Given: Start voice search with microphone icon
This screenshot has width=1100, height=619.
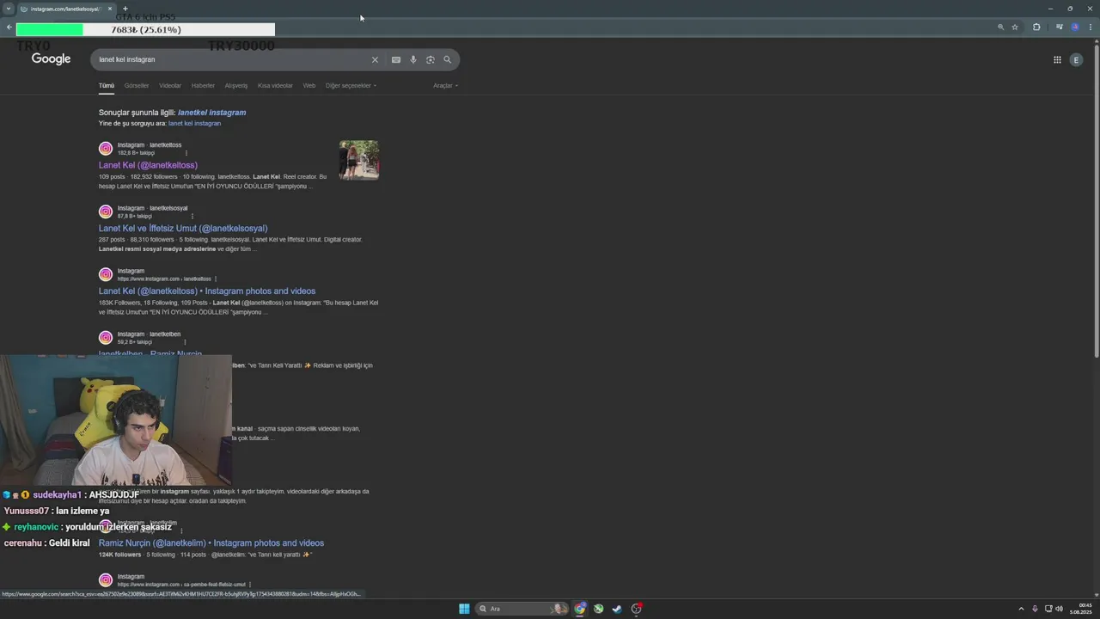Looking at the screenshot, I should pyautogui.click(x=413, y=60).
